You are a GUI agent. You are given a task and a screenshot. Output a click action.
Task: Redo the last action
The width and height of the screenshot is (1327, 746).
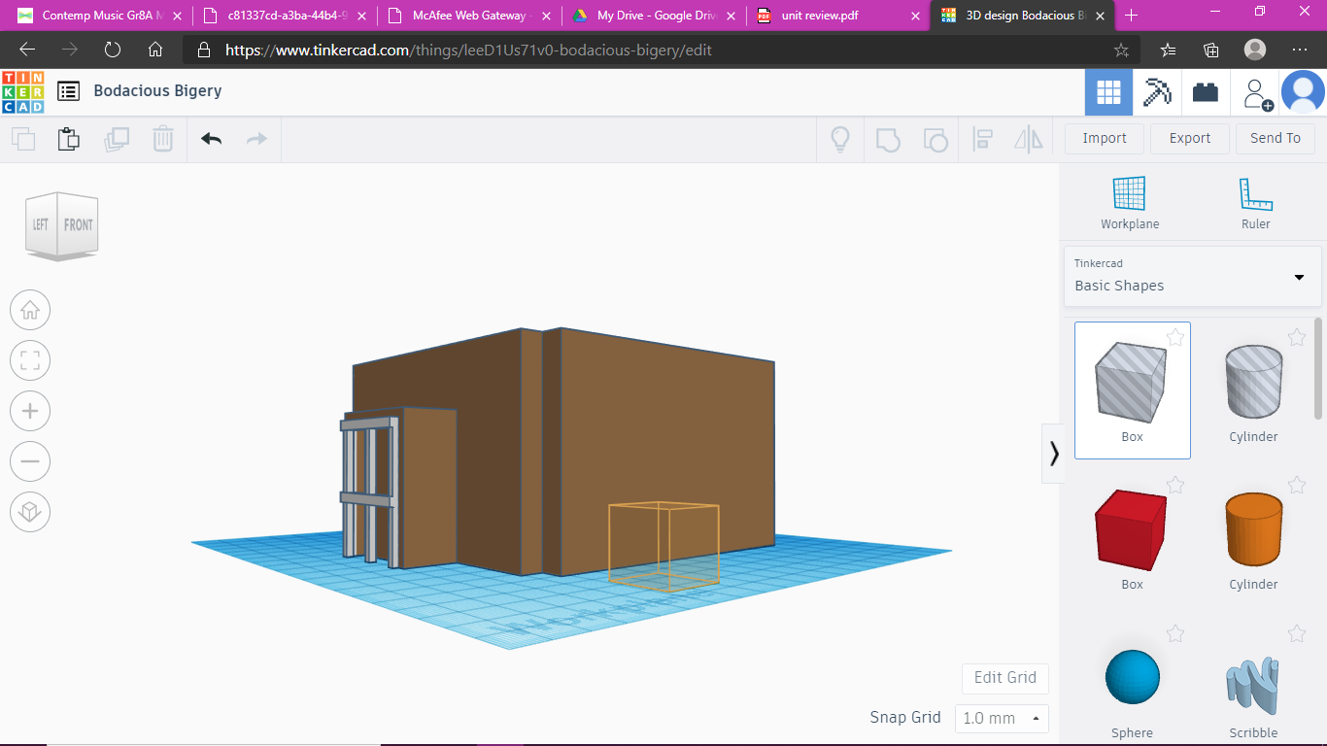[x=256, y=139]
